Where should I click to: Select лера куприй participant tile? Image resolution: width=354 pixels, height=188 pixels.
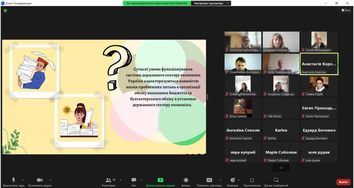243,152
